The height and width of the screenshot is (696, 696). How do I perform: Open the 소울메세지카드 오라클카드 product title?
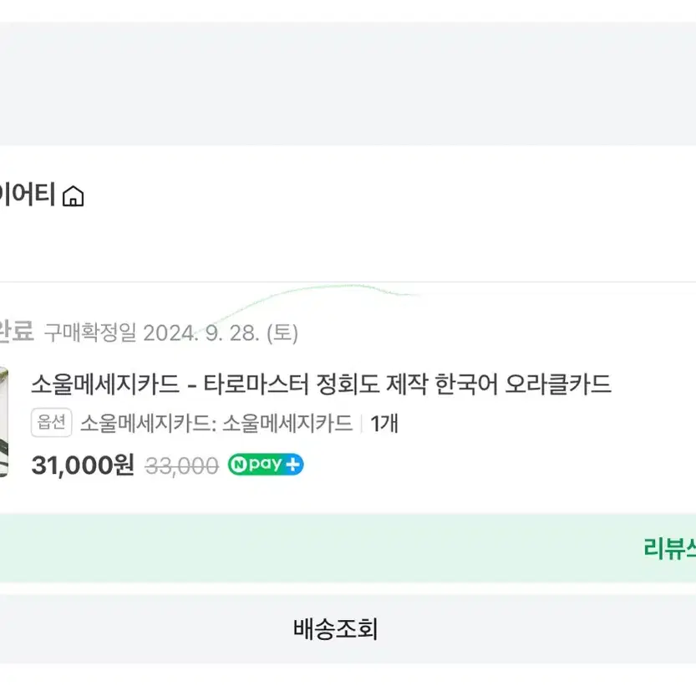click(322, 384)
